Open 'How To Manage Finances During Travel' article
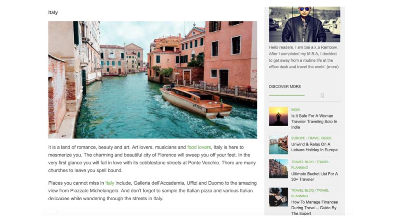Screen dimensions: 395x222 pyautogui.click(x=314, y=208)
